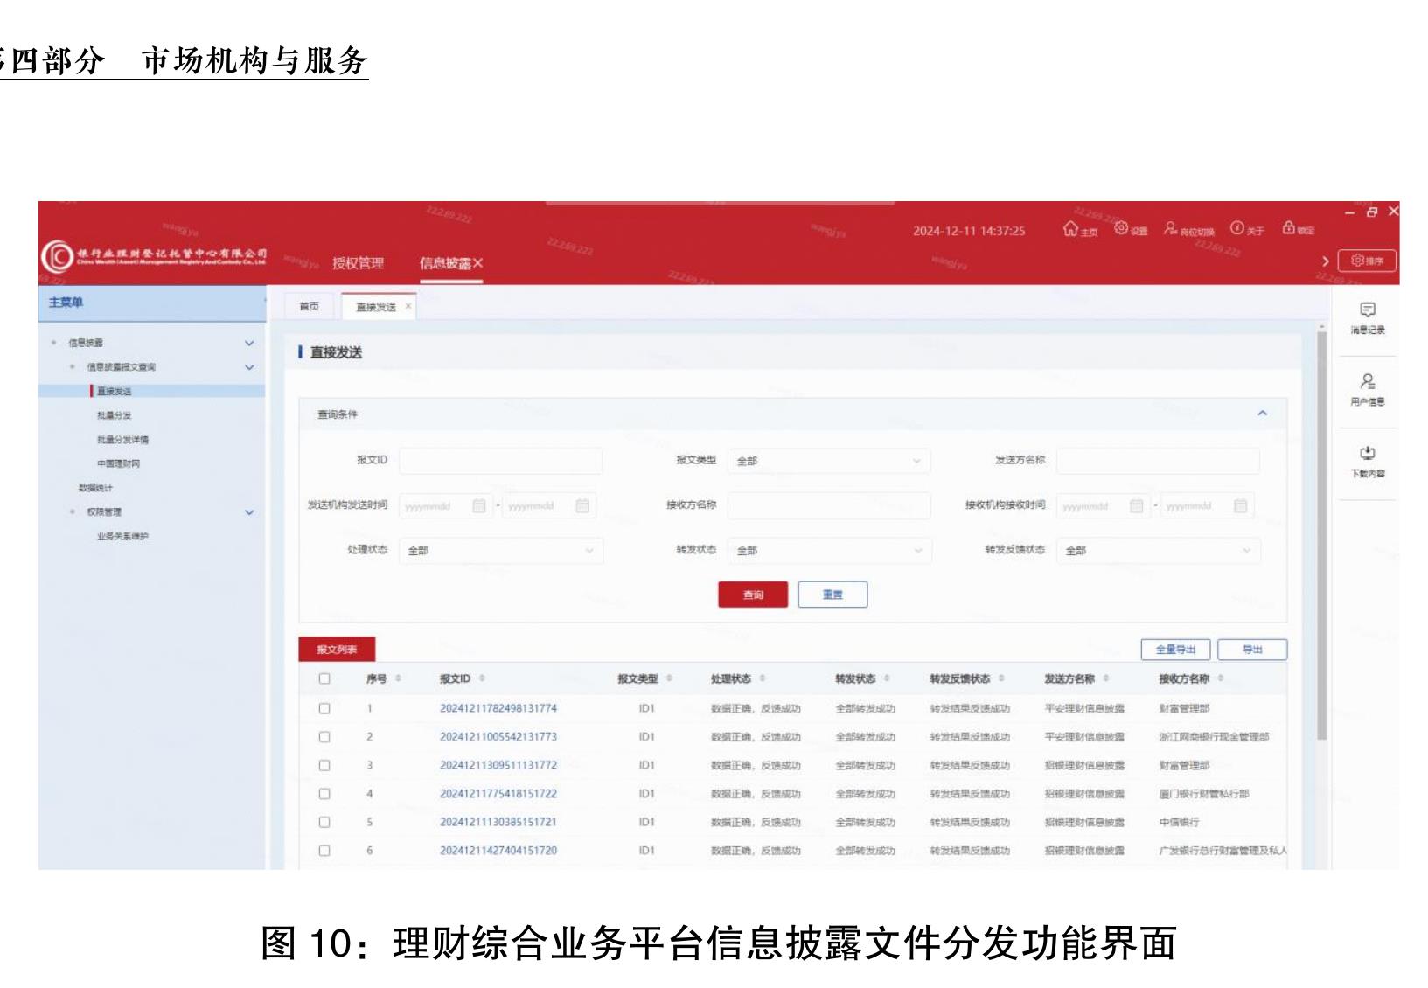1428x988 pixels.
Task: Open the calendar for 接收机构接收时间 end date
Action: (1240, 506)
